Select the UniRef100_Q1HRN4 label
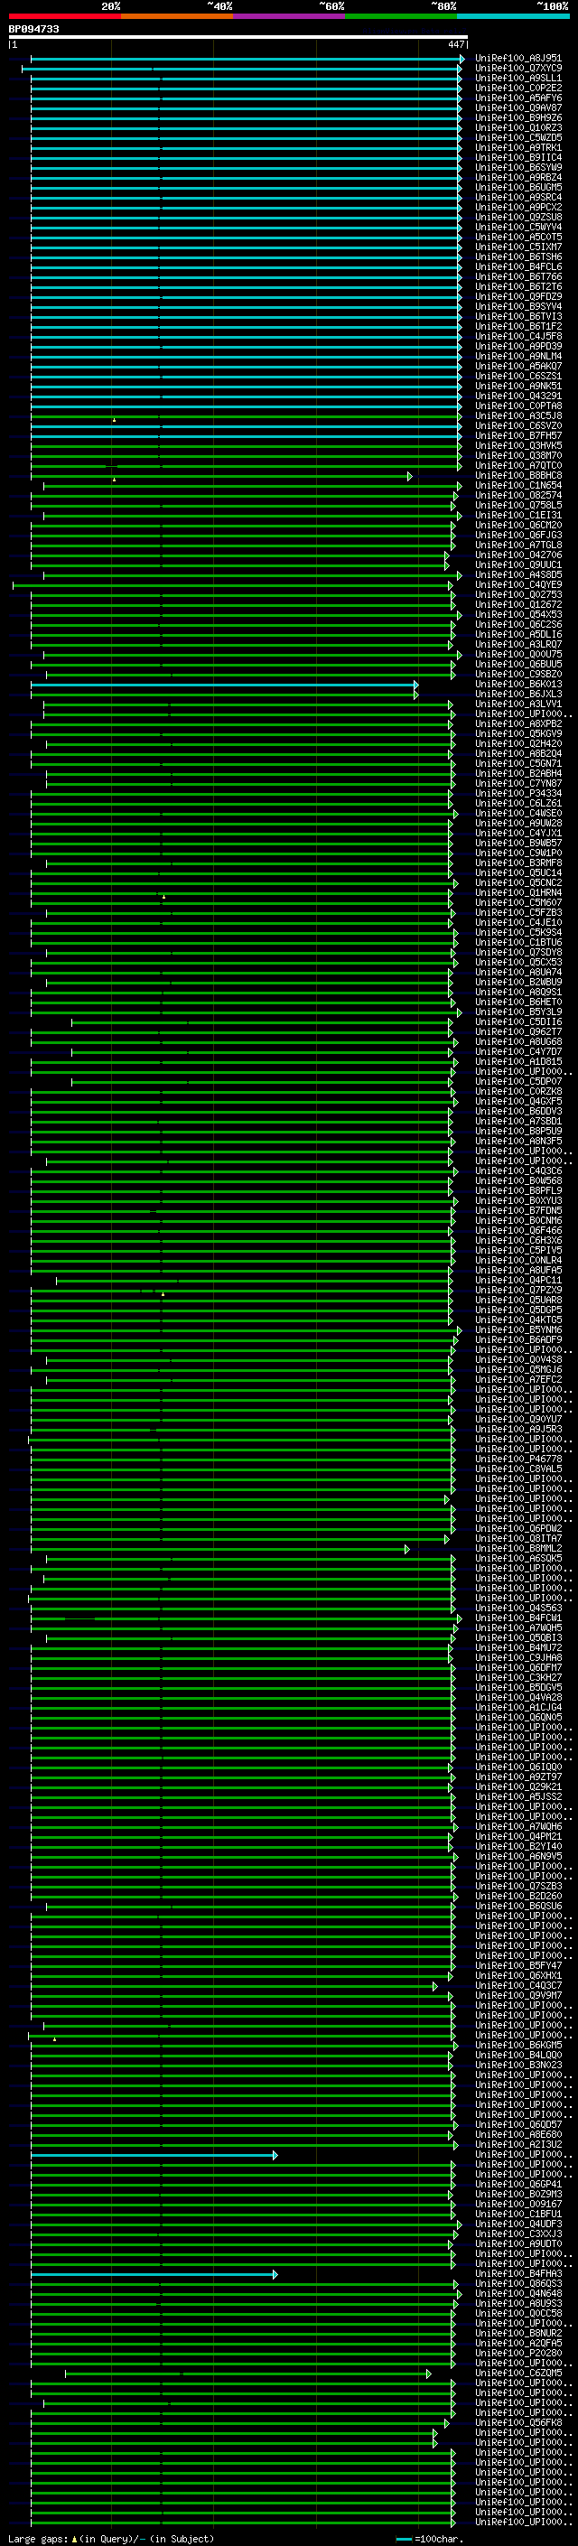578x2546 pixels. coord(518,892)
